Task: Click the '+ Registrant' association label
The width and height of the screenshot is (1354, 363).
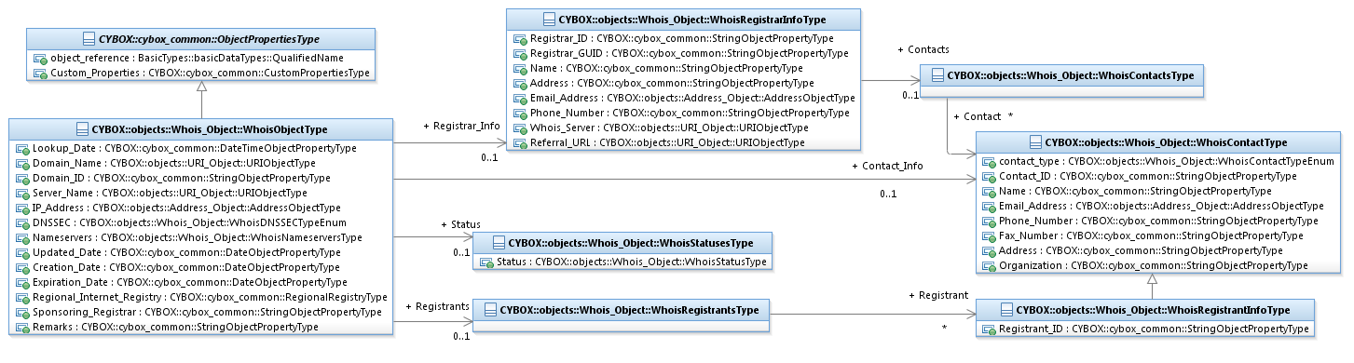Action: point(938,295)
